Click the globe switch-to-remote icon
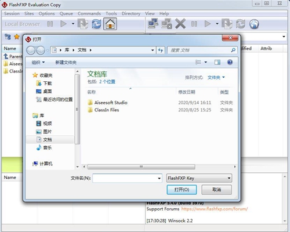 pyautogui.click(x=254, y=24)
